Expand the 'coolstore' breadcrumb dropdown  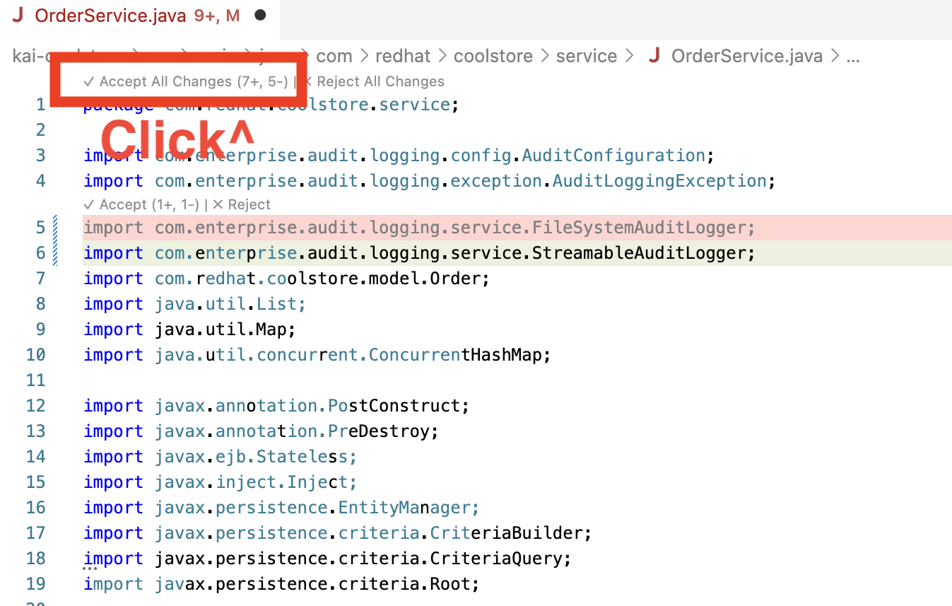click(x=493, y=56)
